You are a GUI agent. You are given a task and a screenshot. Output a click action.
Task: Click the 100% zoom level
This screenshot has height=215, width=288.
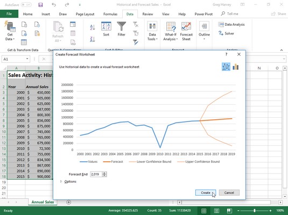(x=280, y=211)
